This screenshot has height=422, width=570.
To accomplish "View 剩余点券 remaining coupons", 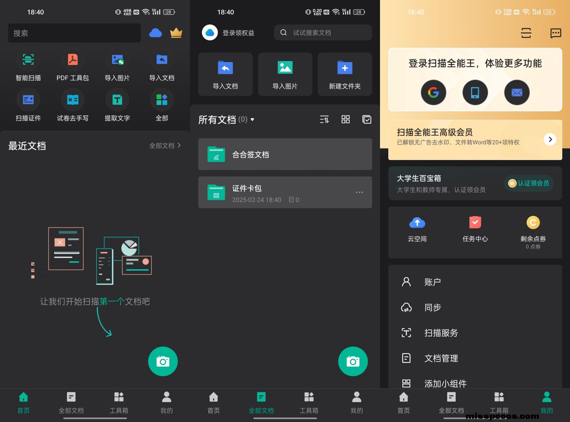I will tap(533, 233).
